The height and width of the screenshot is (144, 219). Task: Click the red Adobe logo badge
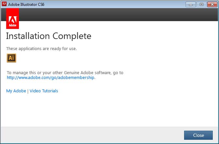(x=13, y=19)
